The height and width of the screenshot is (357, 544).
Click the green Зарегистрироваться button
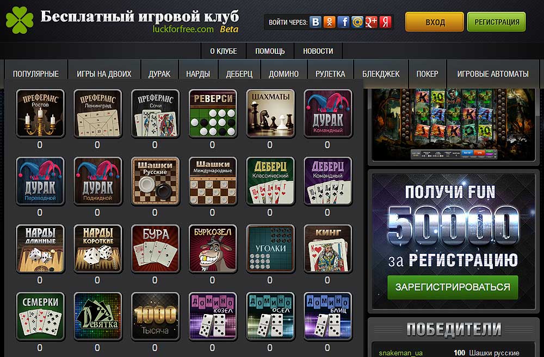click(453, 287)
